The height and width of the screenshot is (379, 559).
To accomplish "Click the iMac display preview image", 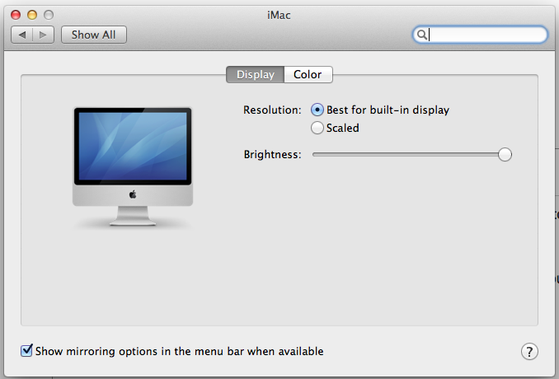I will 133,166.
